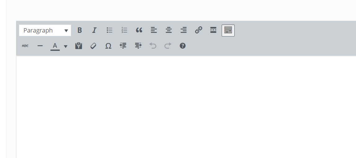Clear formatting with the eraser icon
Image resolution: width=356 pixels, height=158 pixels.
93,46
